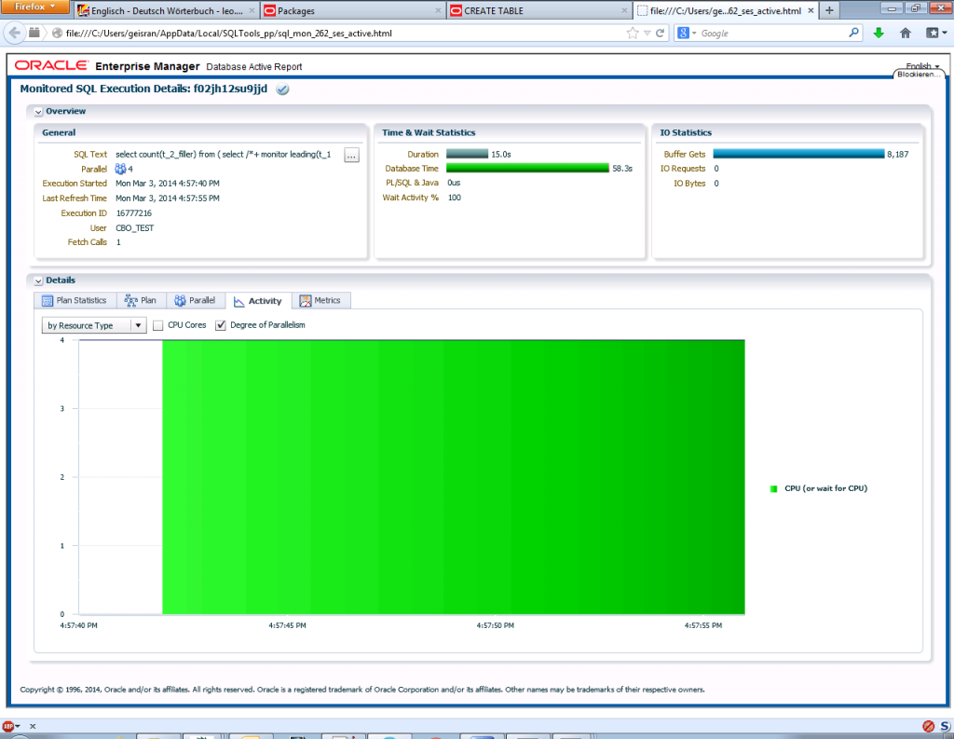Open the Metrics tab
The height and width of the screenshot is (739, 954).
[x=320, y=300]
